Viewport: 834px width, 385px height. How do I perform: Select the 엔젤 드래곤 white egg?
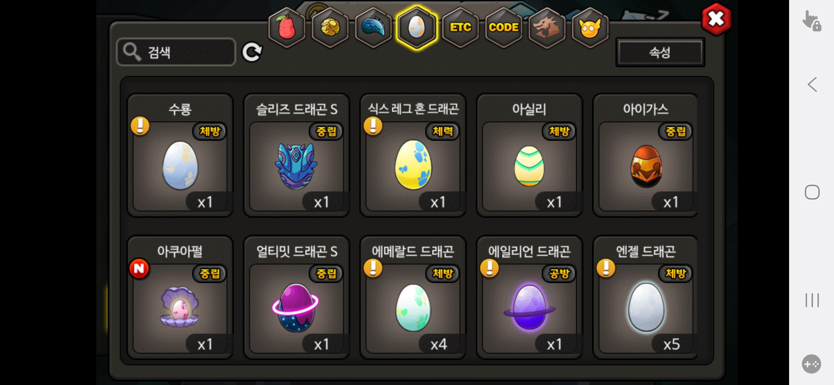click(x=645, y=297)
